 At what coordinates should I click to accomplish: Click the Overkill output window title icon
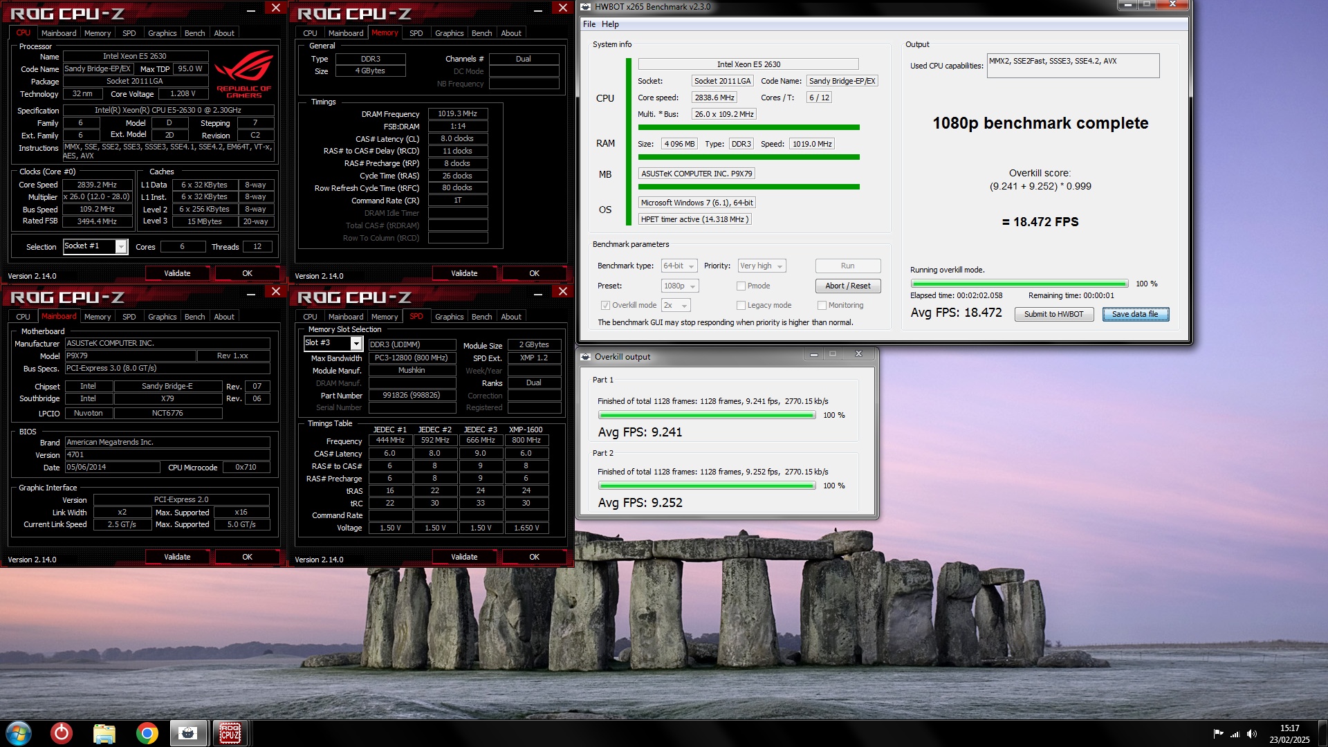586,357
